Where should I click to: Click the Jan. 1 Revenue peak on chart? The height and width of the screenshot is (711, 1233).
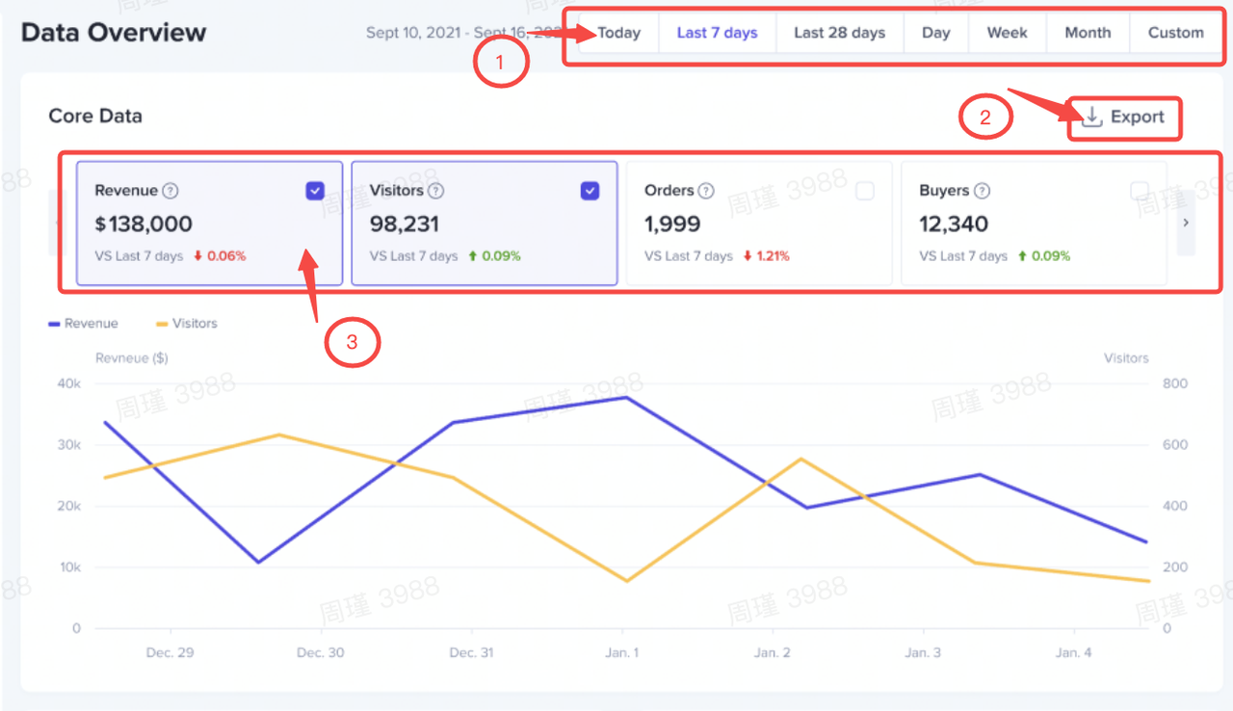click(x=627, y=397)
